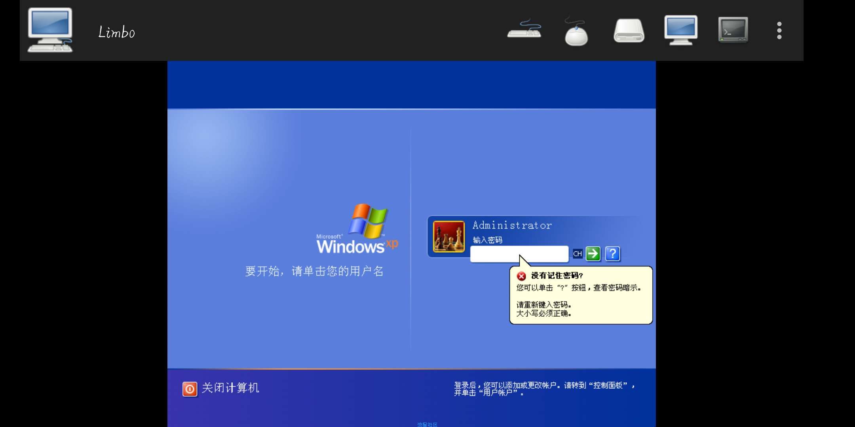Click the blue question mark hint button

tap(613, 253)
